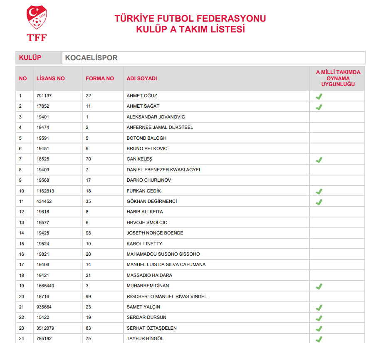Screen dimensions: 376x343
Task: Click the green checkmark in Can Keleş row
Action: click(x=319, y=160)
